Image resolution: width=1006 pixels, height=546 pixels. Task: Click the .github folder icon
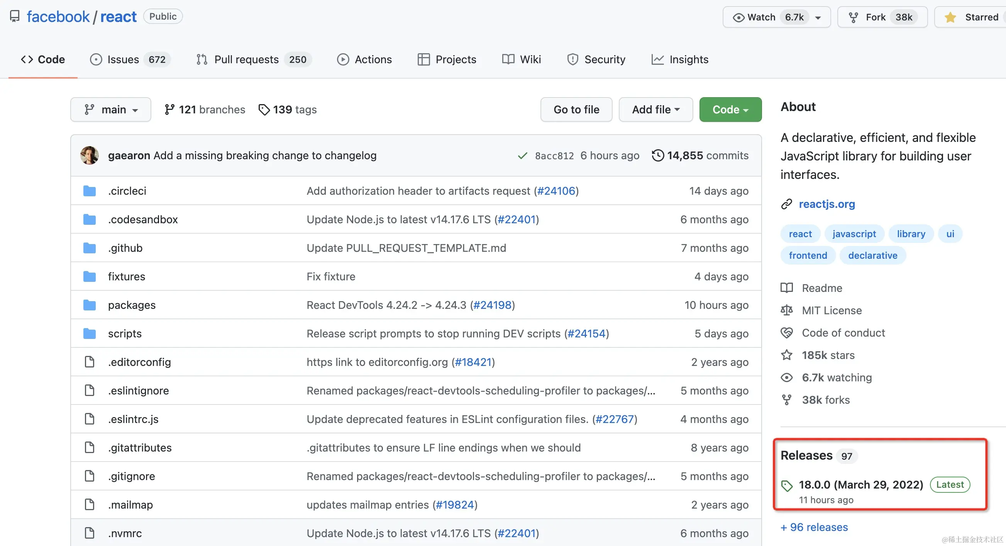(90, 248)
